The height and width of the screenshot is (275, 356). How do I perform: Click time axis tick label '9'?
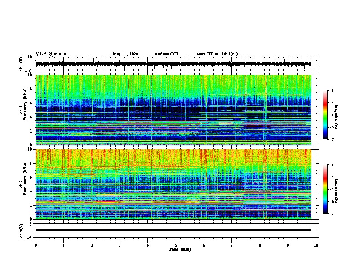pyautogui.click(x=288, y=245)
